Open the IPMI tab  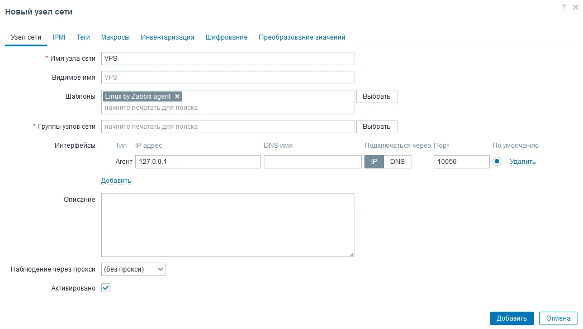[x=59, y=37]
